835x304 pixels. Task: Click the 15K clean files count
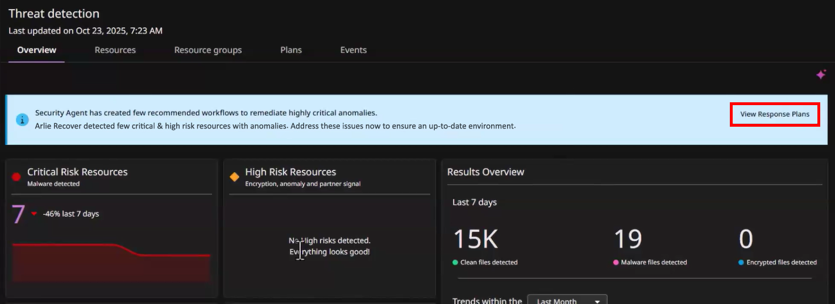click(x=475, y=239)
